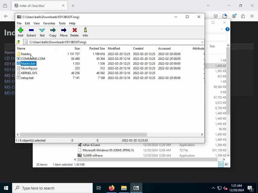Select rufus-4.3.exe in Explorer window
Image resolution: width=258 pixels, height=193 pixels.
tap(91, 145)
